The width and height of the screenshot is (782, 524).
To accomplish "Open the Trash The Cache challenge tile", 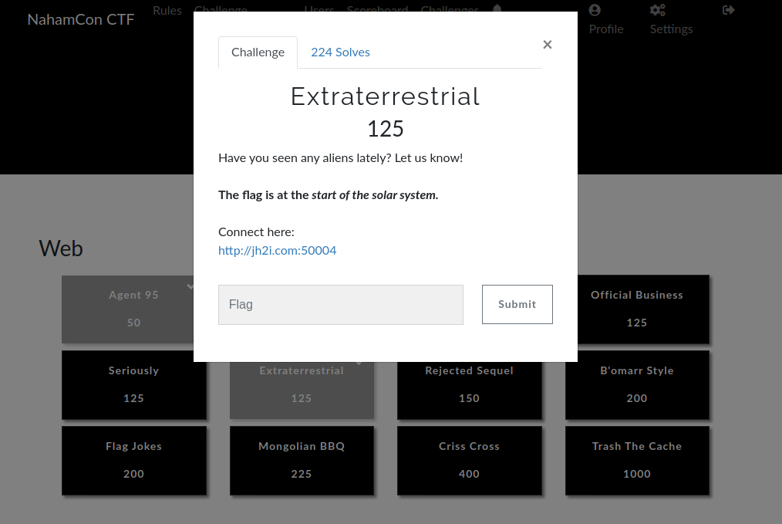I will coord(637,460).
